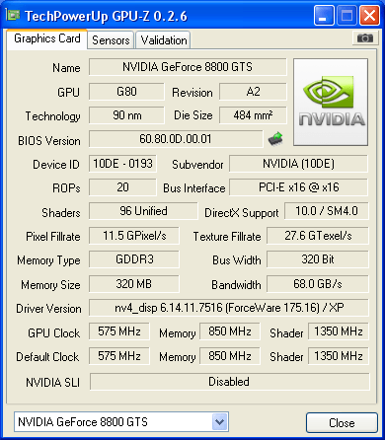The width and height of the screenshot is (385, 440).
Task: Click the Revision field showing A2
Action: point(253,92)
